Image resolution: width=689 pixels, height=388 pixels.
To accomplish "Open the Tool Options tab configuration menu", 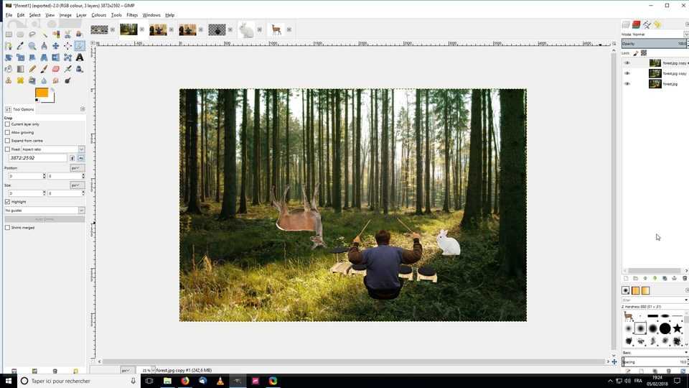I will [83, 109].
